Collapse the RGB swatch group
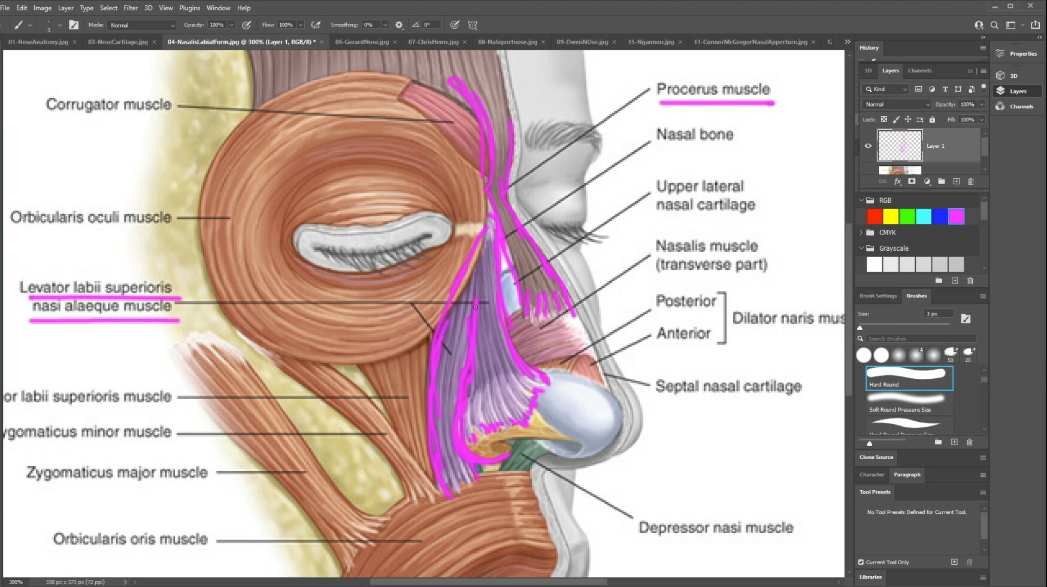 (861, 200)
